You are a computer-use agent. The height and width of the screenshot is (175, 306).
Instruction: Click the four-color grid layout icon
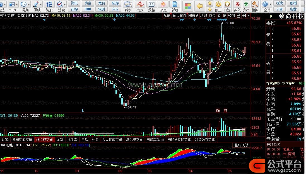coord(188,6)
